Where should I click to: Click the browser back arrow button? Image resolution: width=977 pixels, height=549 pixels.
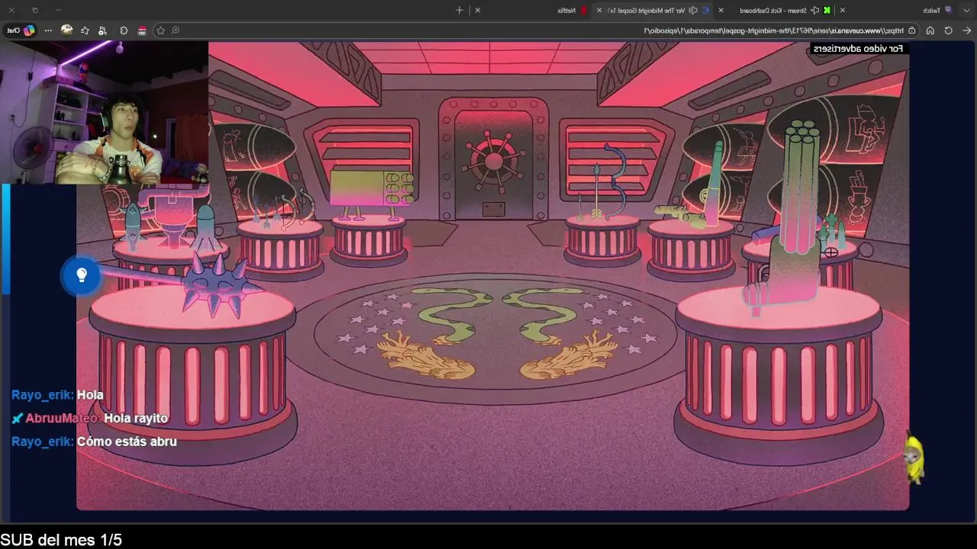966,30
